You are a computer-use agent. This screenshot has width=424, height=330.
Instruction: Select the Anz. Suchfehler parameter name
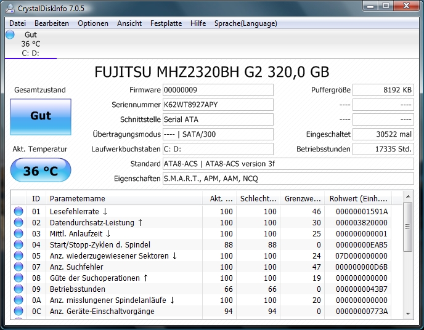(x=76, y=267)
